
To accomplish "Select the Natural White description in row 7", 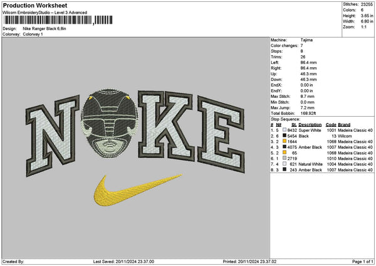I will [311, 164].
